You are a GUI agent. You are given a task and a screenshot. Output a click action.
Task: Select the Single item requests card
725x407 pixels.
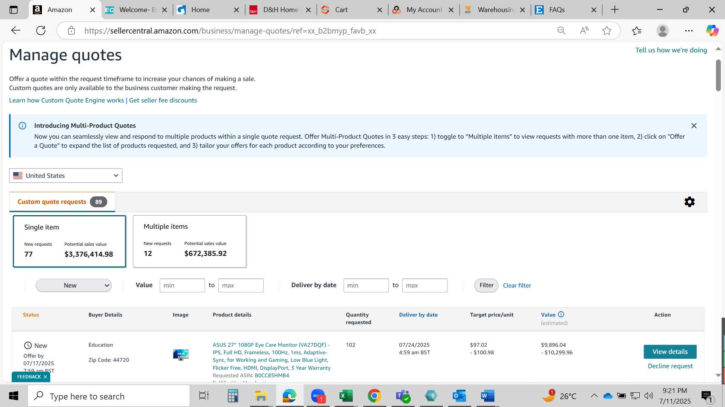69,241
